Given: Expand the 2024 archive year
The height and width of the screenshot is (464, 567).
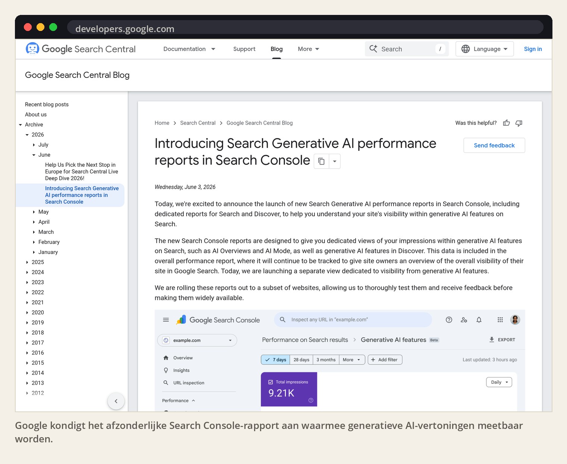Looking at the screenshot, I should (x=27, y=272).
